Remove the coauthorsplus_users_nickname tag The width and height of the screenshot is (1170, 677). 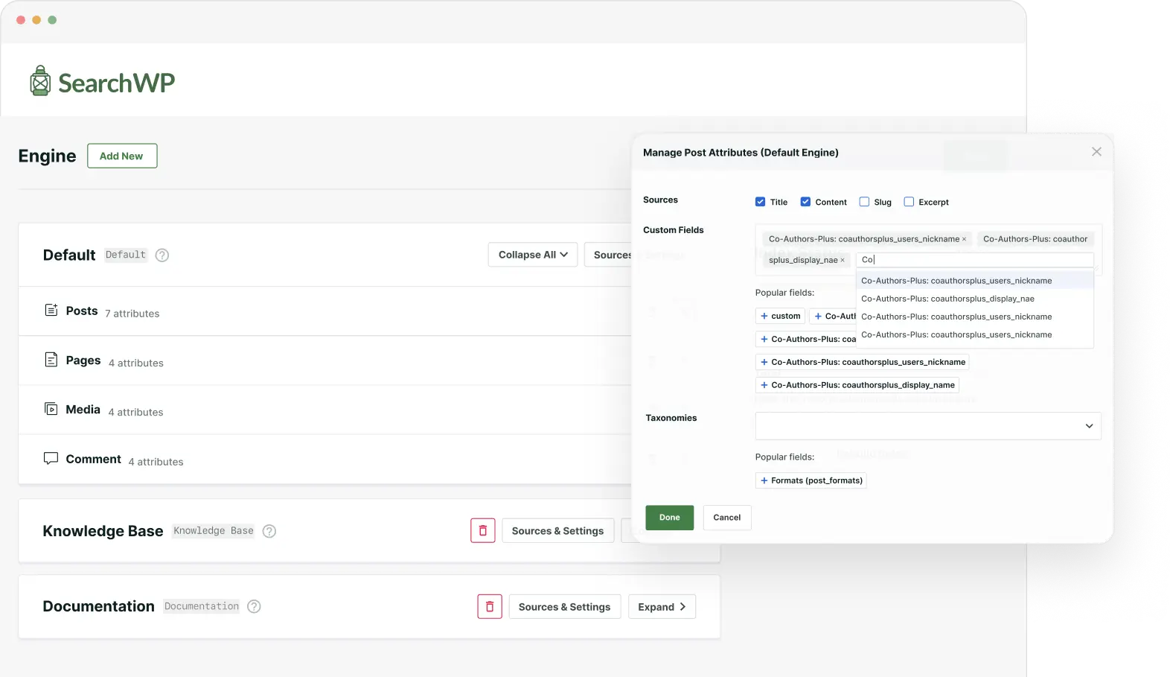[x=964, y=239]
